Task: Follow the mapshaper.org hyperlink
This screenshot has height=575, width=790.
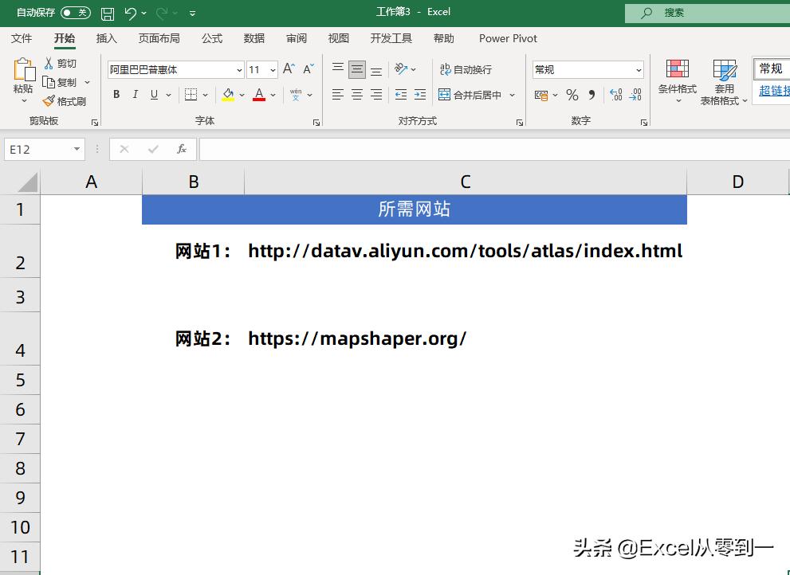Action: 357,338
